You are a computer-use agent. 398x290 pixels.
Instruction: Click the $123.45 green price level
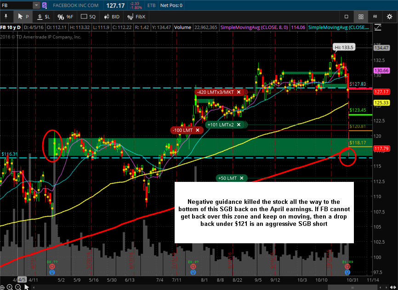pyautogui.click(x=358, y=110)
